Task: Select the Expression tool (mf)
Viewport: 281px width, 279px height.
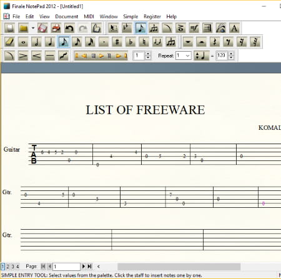Action: (x=194, y=28)
